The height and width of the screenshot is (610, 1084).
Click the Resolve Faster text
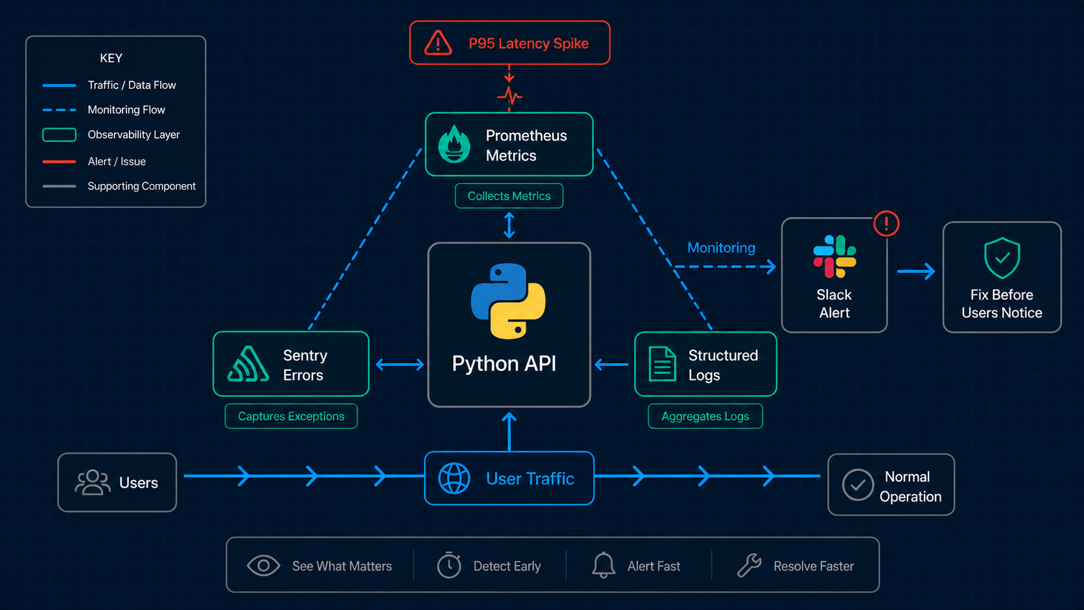pos(814,566)
